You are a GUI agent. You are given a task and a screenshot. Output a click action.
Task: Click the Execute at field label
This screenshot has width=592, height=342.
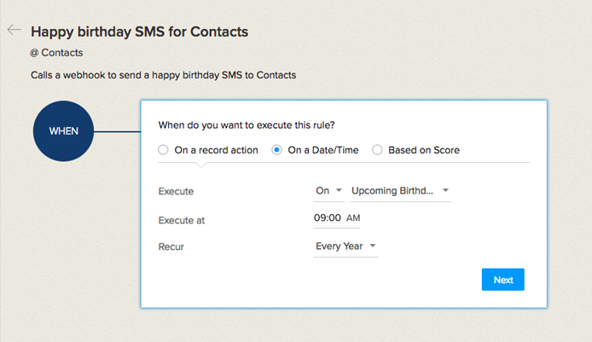pyautogui.click(x=182, y=220)
